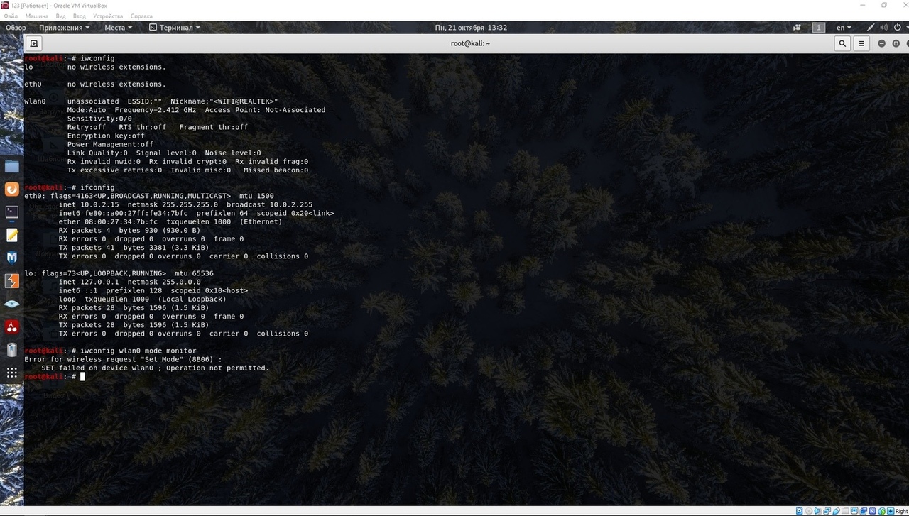Open the VirtualBox Устройства menu
909x516 pixels.
[107, 16]
